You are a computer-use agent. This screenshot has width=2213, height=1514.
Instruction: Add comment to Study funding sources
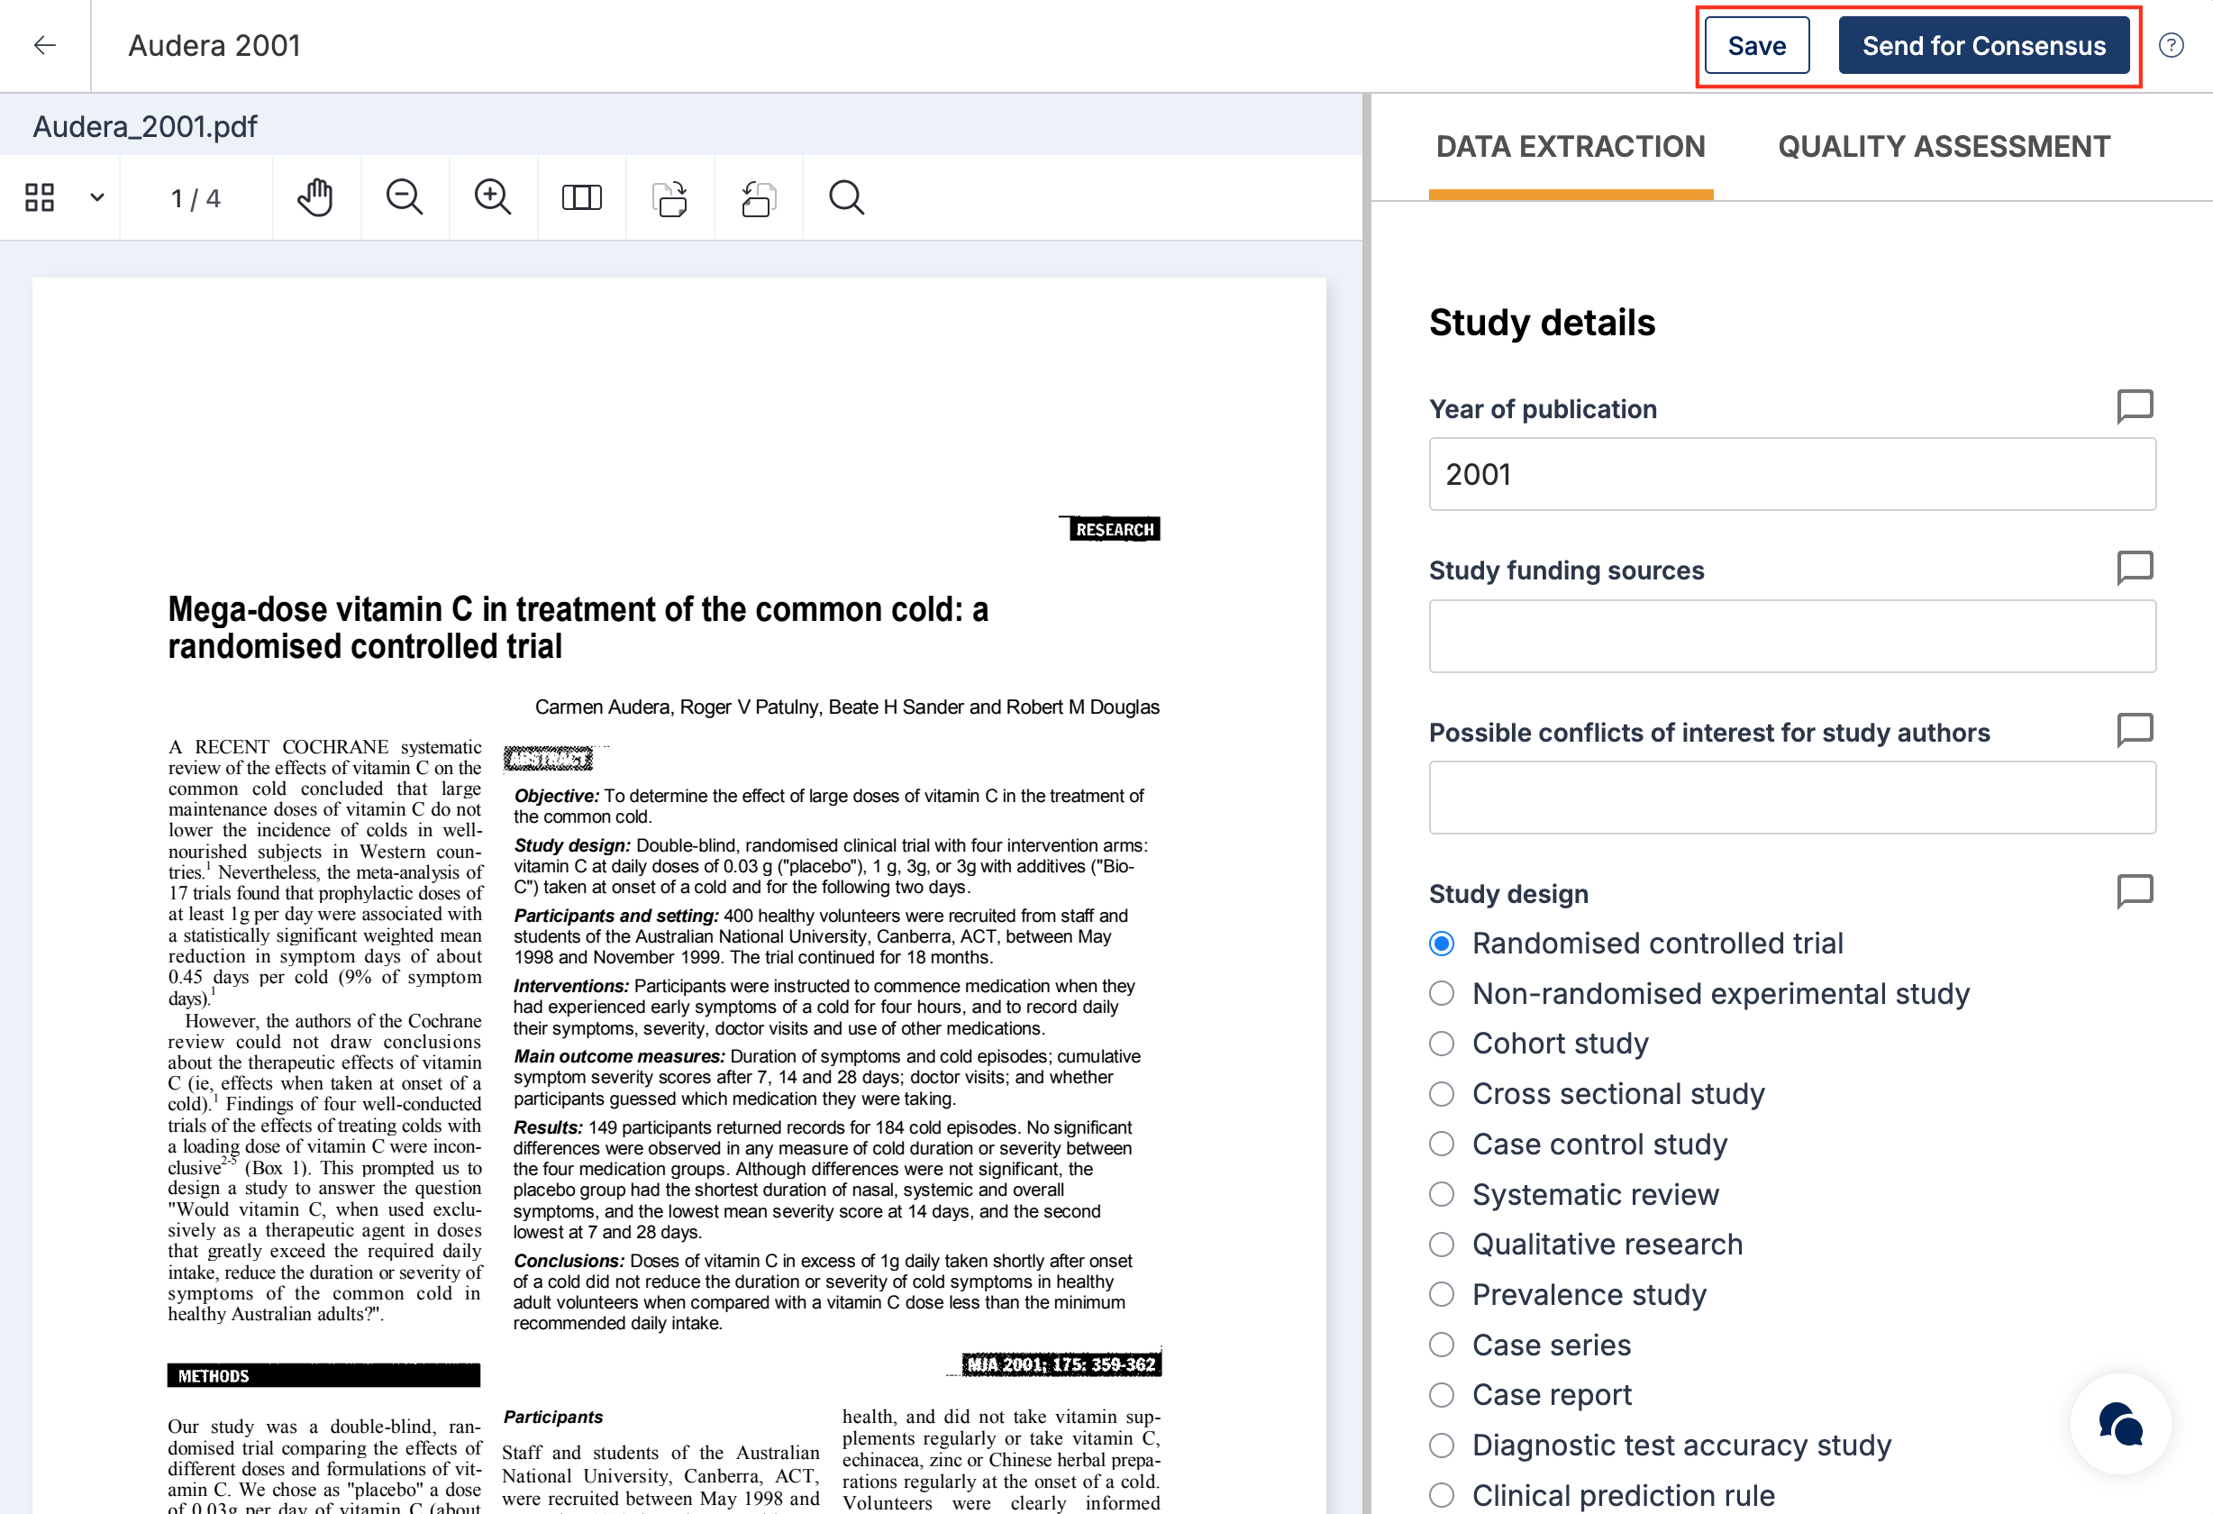click(x=2135, y=569)
